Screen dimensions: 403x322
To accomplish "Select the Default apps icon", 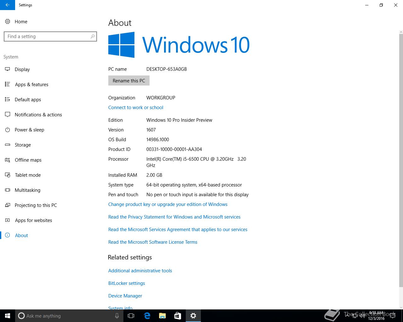I will [8, 99].
